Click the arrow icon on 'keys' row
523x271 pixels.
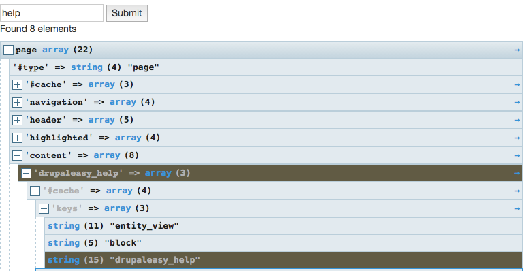click(517, 208)
